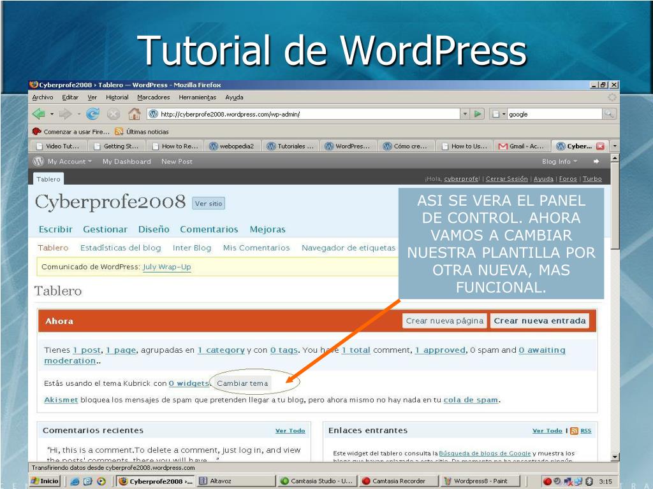Click Crear nueva página button
Viewport: 653px width, 489px height.
tap(444, 321)
